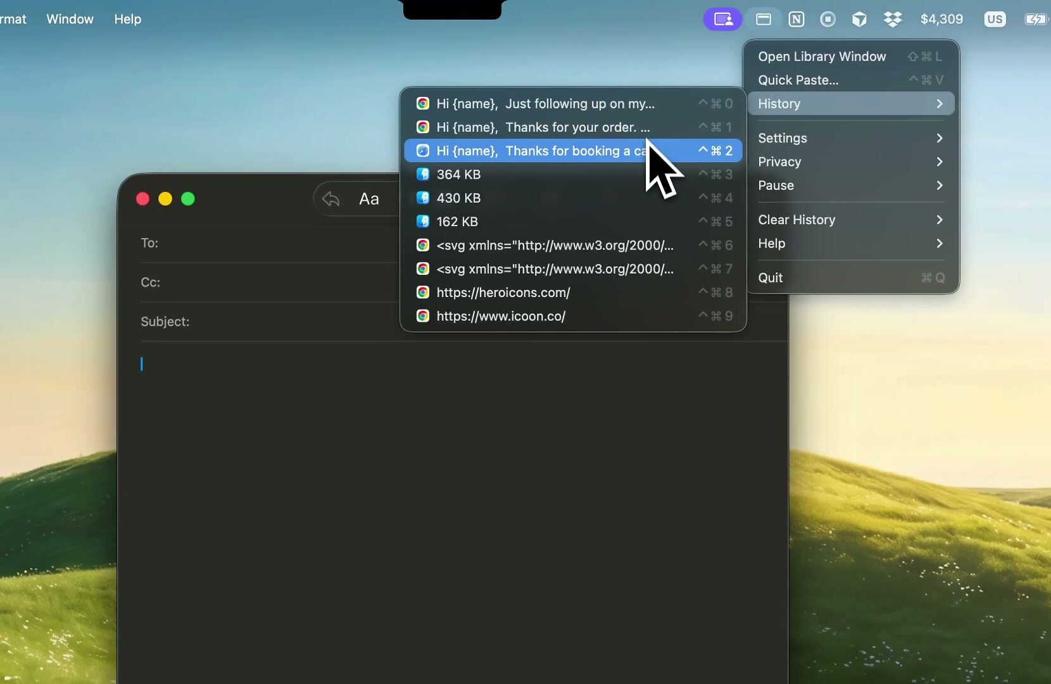Image resolution: width=1051 pixels, height=684 pixels.
Task: Click the chevron arrow on Settings row
Action: pos(940,138)
